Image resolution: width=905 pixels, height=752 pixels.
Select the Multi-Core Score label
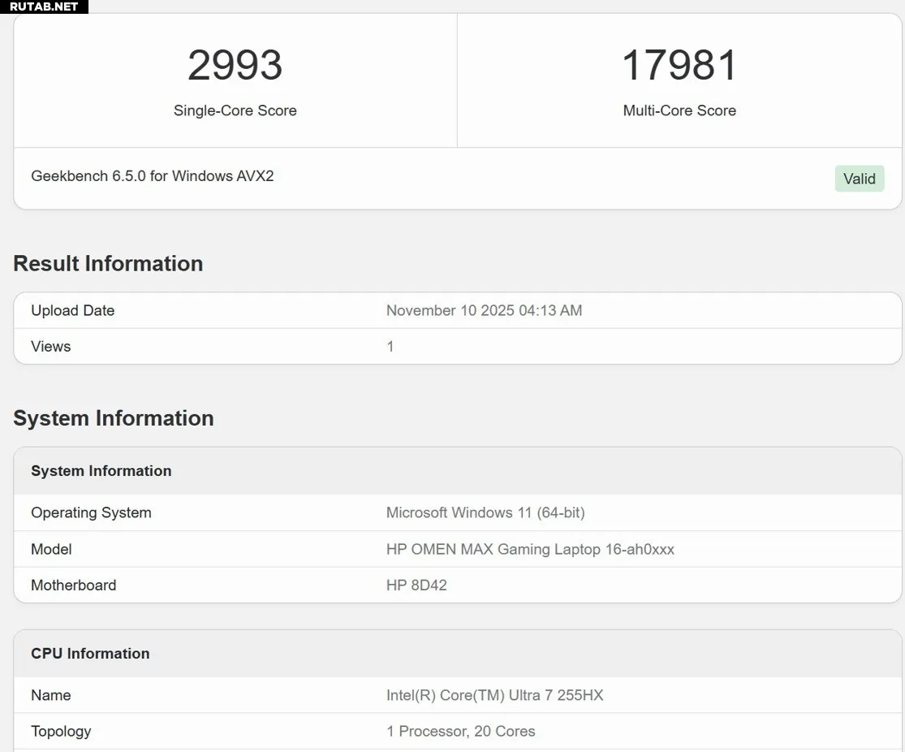pos(679,110)
